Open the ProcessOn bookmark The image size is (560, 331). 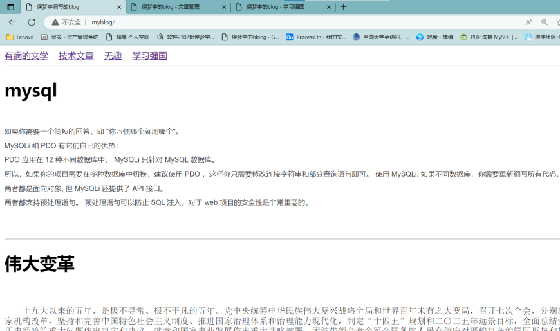(x=315, y=37)
